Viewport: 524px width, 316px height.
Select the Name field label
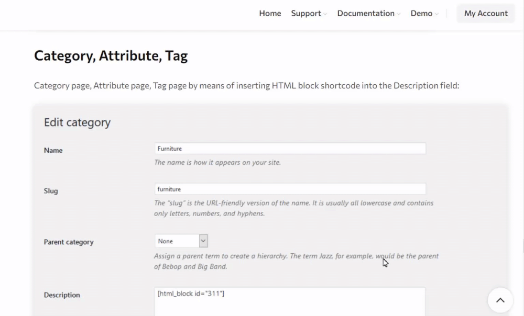coord(53,150)
